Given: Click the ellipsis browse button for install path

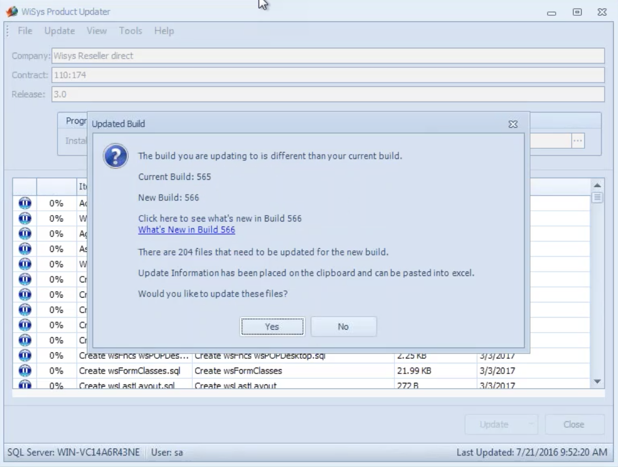Looking at the screenshot, I should tap(578, 141).
